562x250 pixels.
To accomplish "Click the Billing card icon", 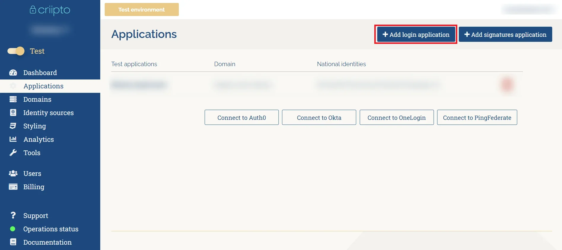I will pos(13,187).
